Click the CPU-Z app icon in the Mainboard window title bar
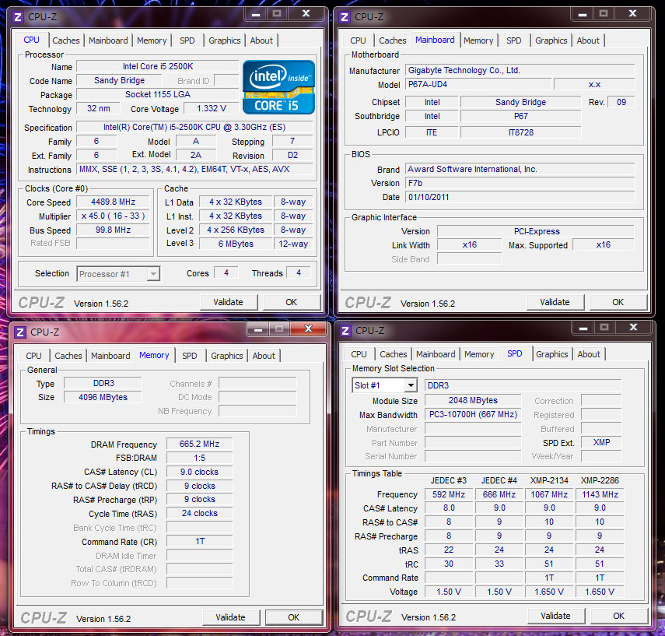The image size is (665, 636). click(345, 17)
